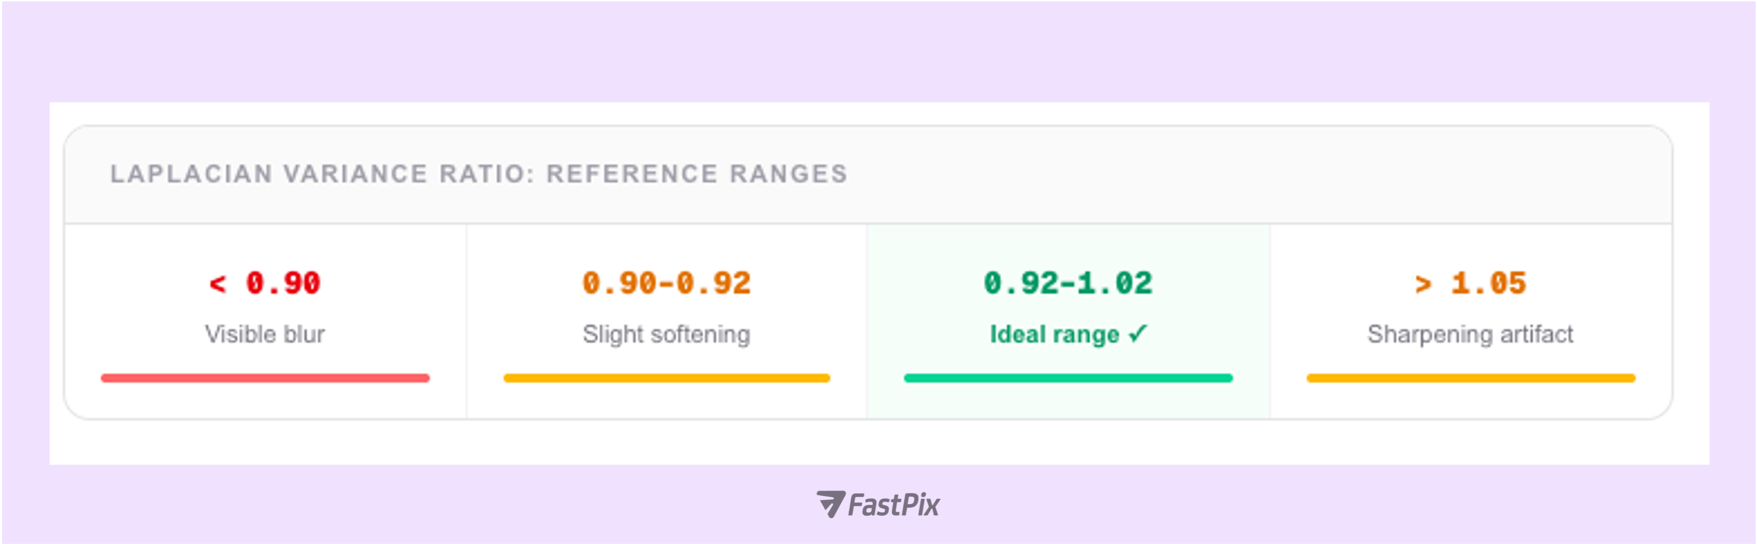1757x544 pixels.
Task: Click the Slight softening label
Action: click(x=666, y=334)
